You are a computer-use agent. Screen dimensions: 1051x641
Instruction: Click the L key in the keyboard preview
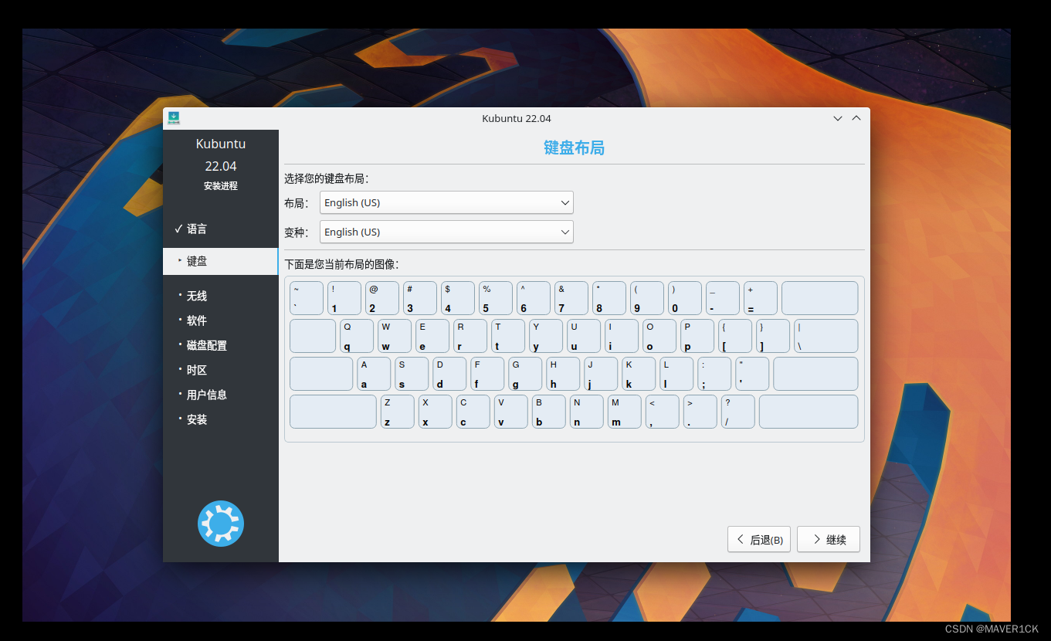(676, 374)
